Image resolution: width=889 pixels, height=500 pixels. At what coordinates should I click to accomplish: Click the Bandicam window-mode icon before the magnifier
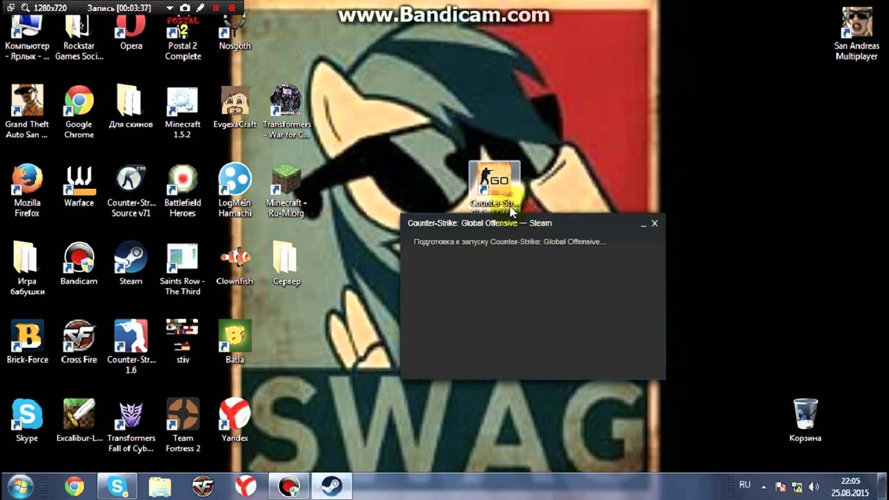pyautogui.click(x=11, y=8)
